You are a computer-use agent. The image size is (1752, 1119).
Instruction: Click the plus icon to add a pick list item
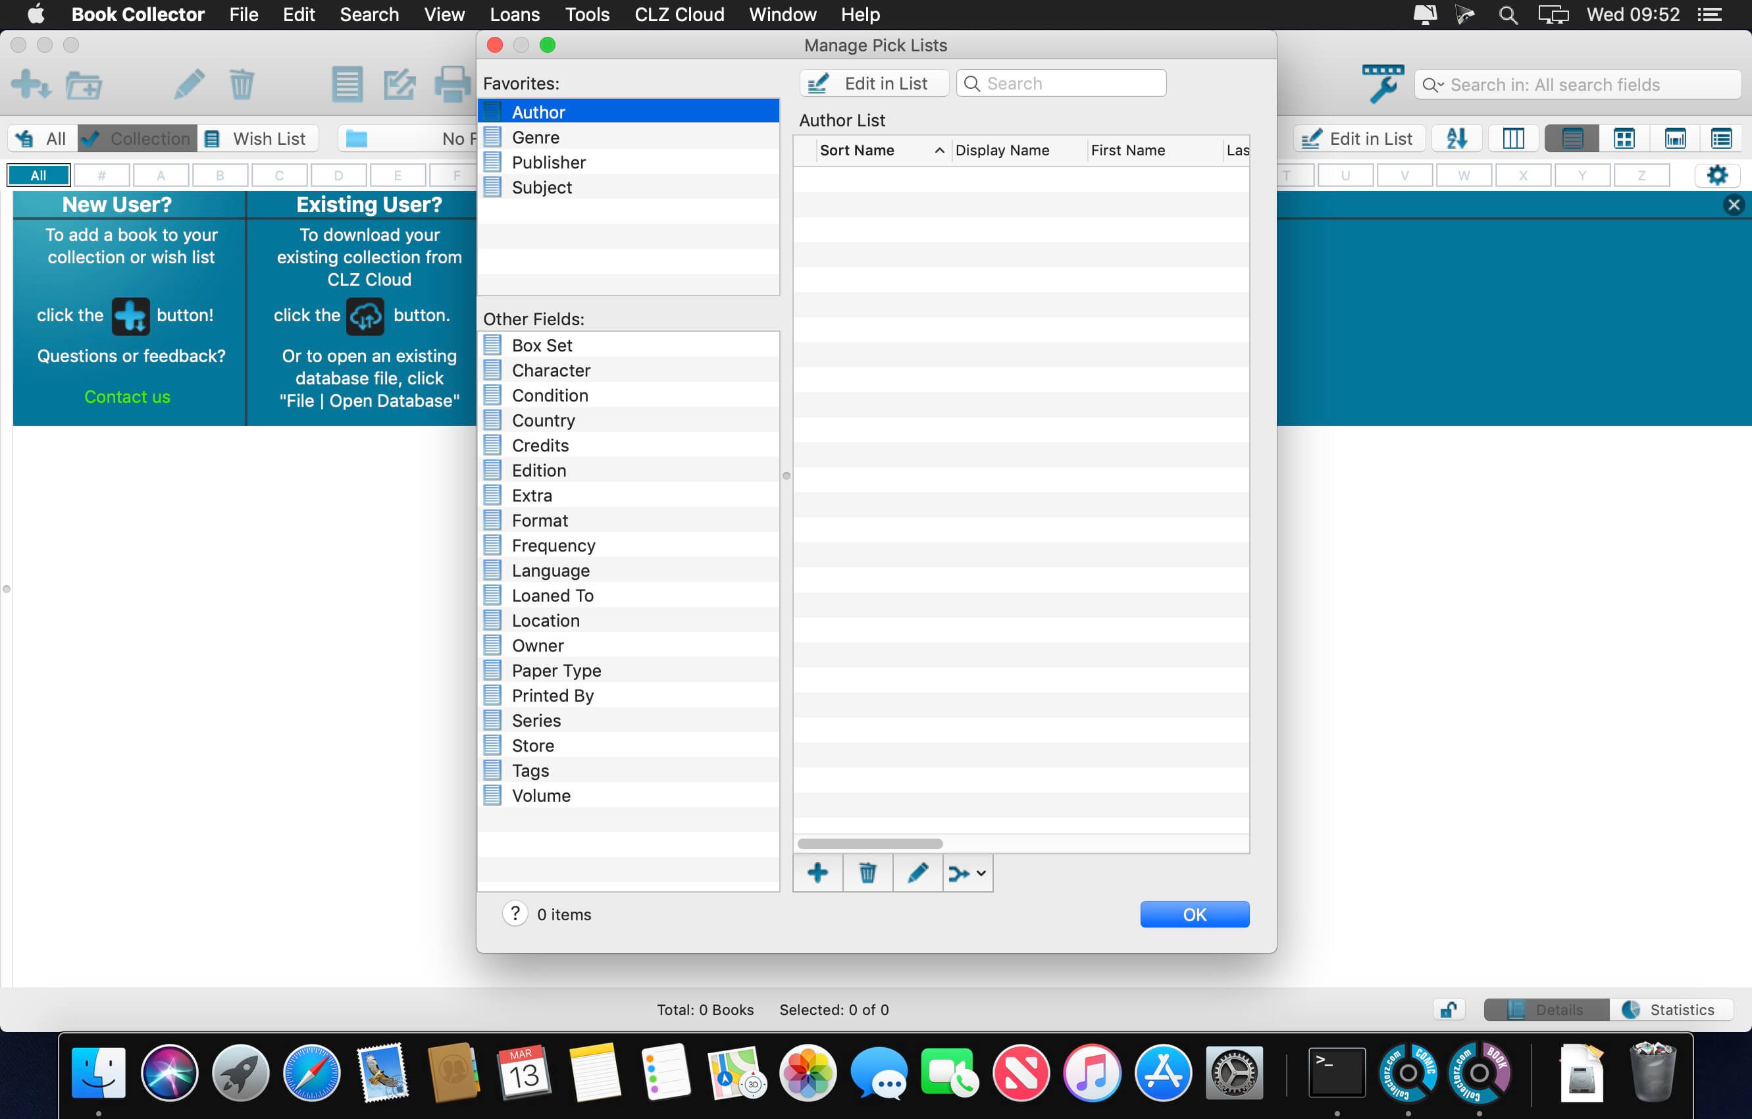pos(817,872)
